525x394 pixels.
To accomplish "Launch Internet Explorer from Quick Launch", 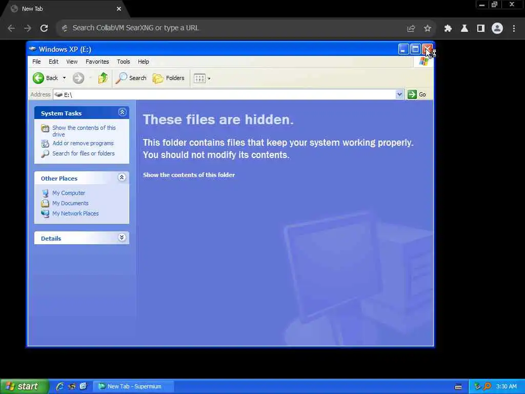I will (60, 386).
